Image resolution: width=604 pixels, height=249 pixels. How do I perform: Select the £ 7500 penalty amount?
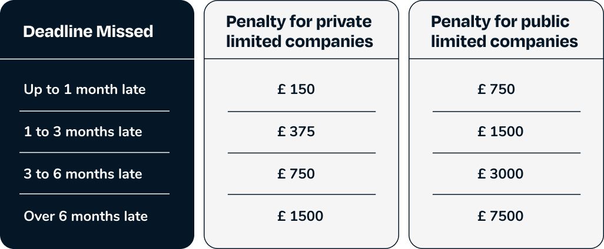click(x=500, y=216)
